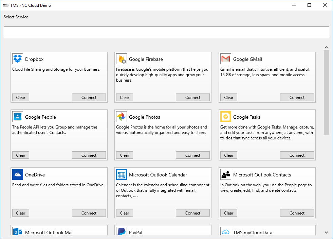This screenshot has height=239, width=333.
Task: Click the TMS app icon in title bar
Action: point(5,5)
